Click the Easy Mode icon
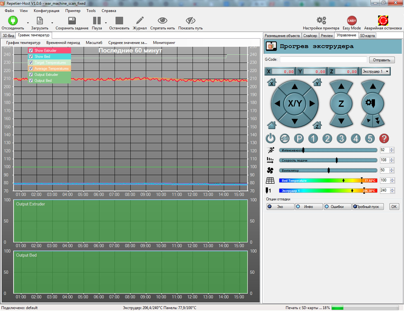Viewport: 404px width, 311px height. (x=352, y=21)
